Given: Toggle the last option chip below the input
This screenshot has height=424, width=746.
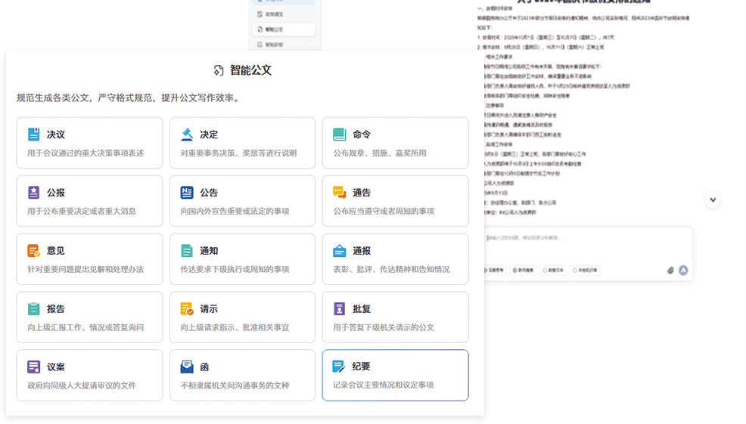Looking at the screenshot, I should [585, 270].
